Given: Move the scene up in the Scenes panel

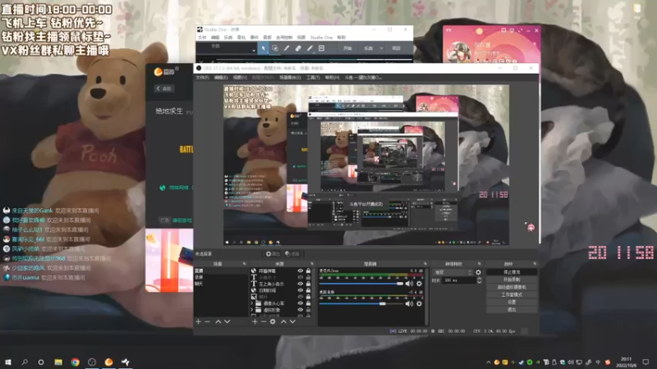Looking at the screenshot, I should point(218,321).
